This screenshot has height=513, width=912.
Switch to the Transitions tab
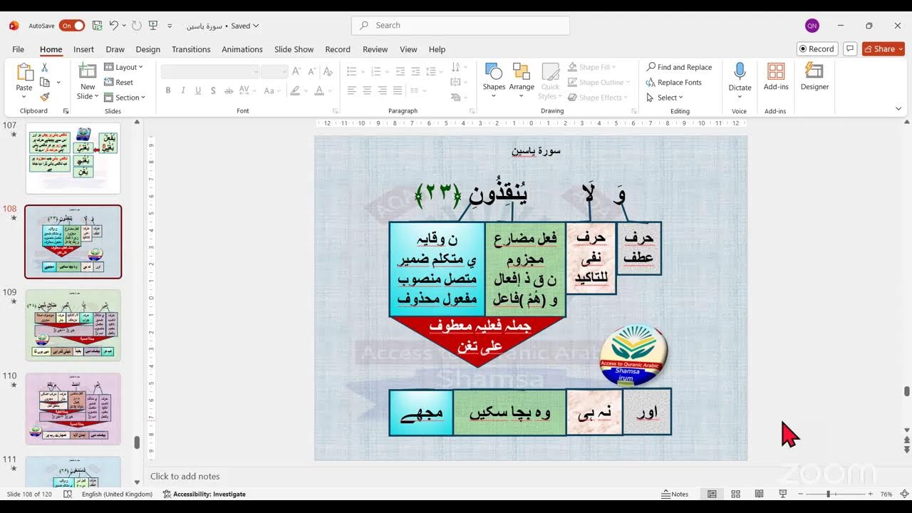[191, 49]
